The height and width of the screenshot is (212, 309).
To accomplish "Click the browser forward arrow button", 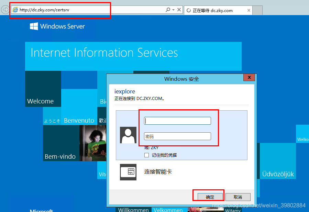I will [x=5, y=10].
